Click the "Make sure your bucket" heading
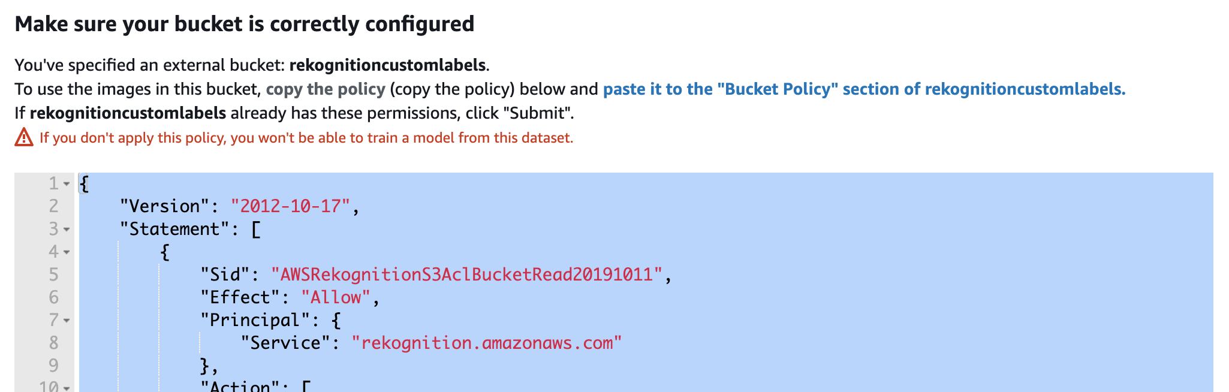Screen dimensions: 1229x392 pos(245,24)
